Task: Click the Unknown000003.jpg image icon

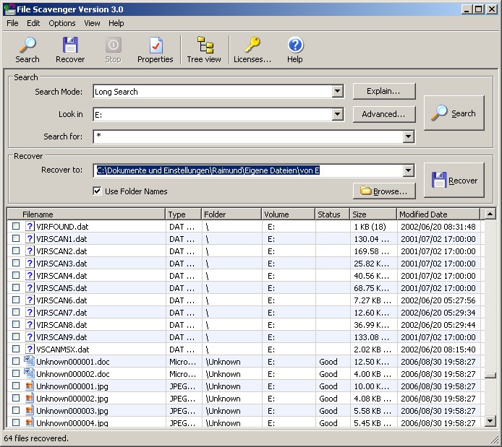Action: tap(30, 410)
